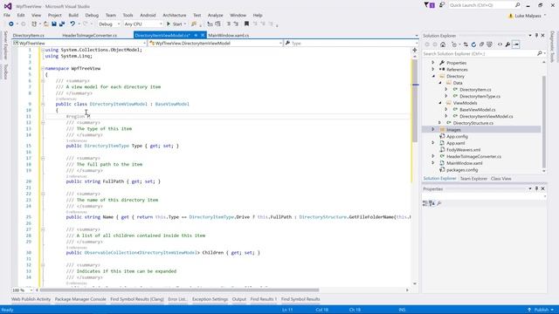Collapse the ViewModels folder in Solution Explorer
Image resolution: width=559 pixels, height=314 pixels.
coord(440,103)
